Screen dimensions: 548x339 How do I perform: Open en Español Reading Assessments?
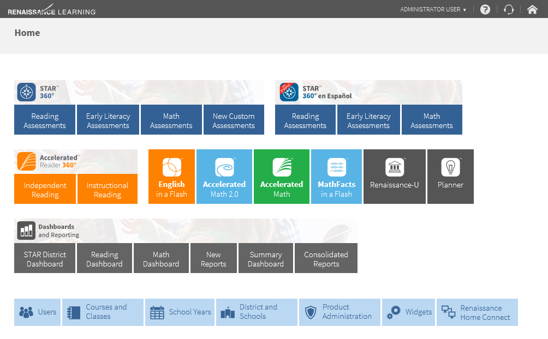(305, 120)
